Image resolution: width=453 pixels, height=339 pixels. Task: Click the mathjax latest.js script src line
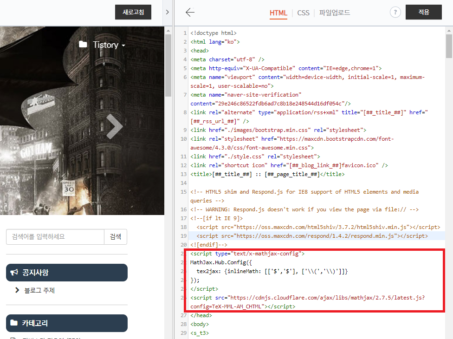[x=307, y=302]
